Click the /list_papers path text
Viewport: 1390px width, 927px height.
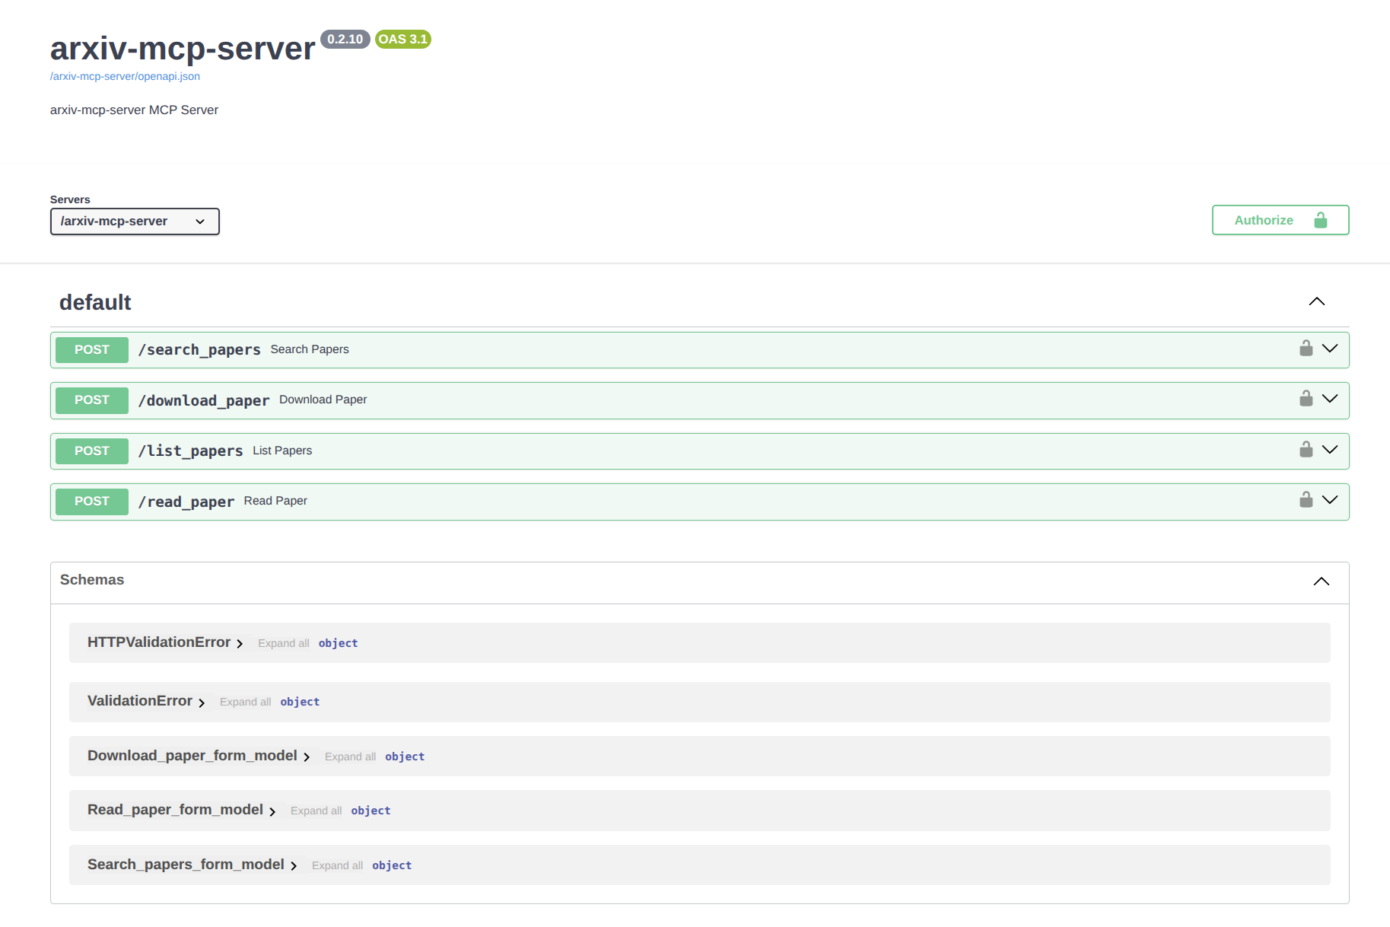pos(191,451)
